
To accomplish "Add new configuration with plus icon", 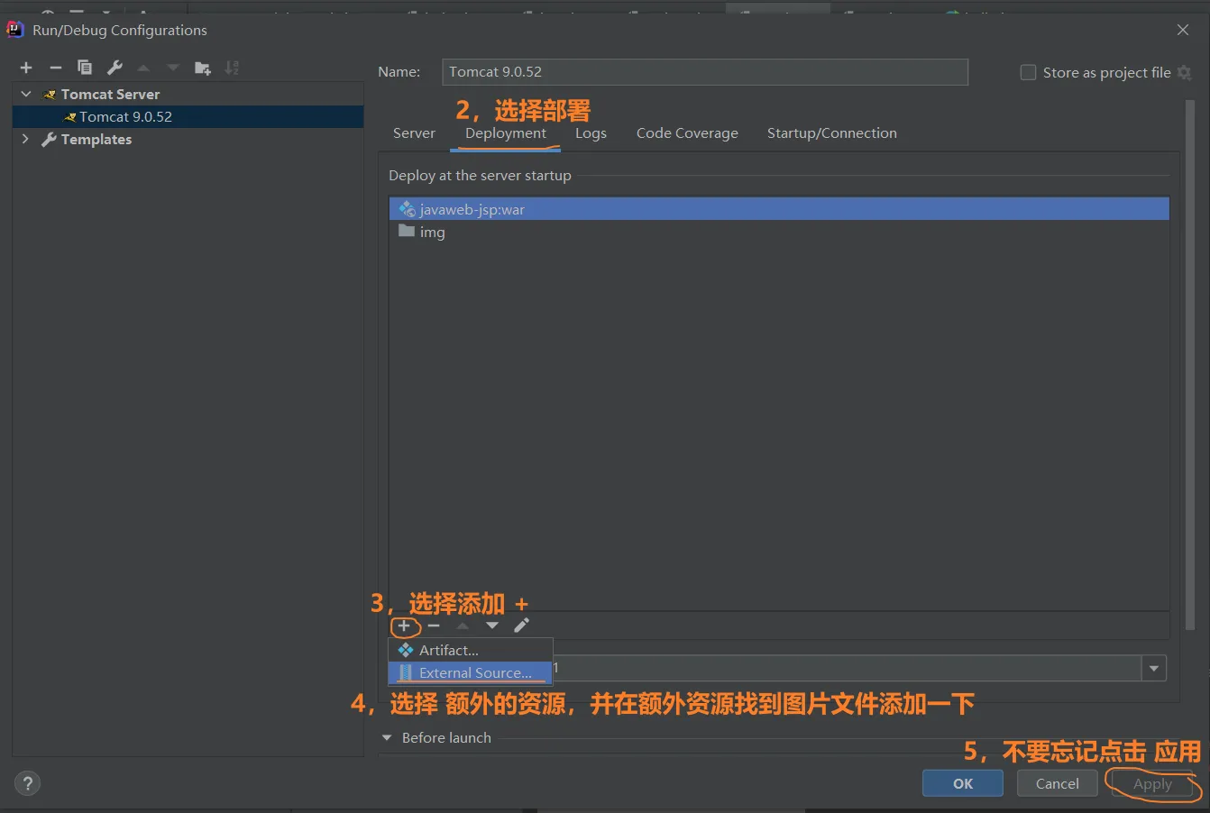I will tap(26, 68).
